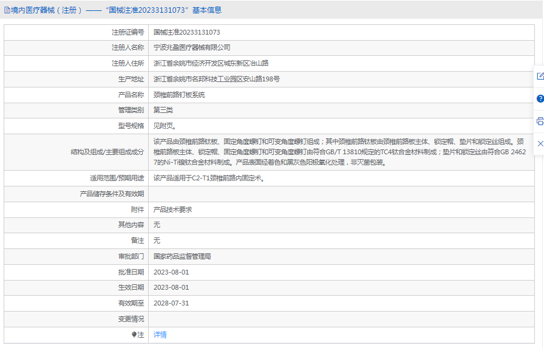This screenshot has width=544, height=348.
Task: Click the 产品名称 row label
Action: click(x=131, y=95)
